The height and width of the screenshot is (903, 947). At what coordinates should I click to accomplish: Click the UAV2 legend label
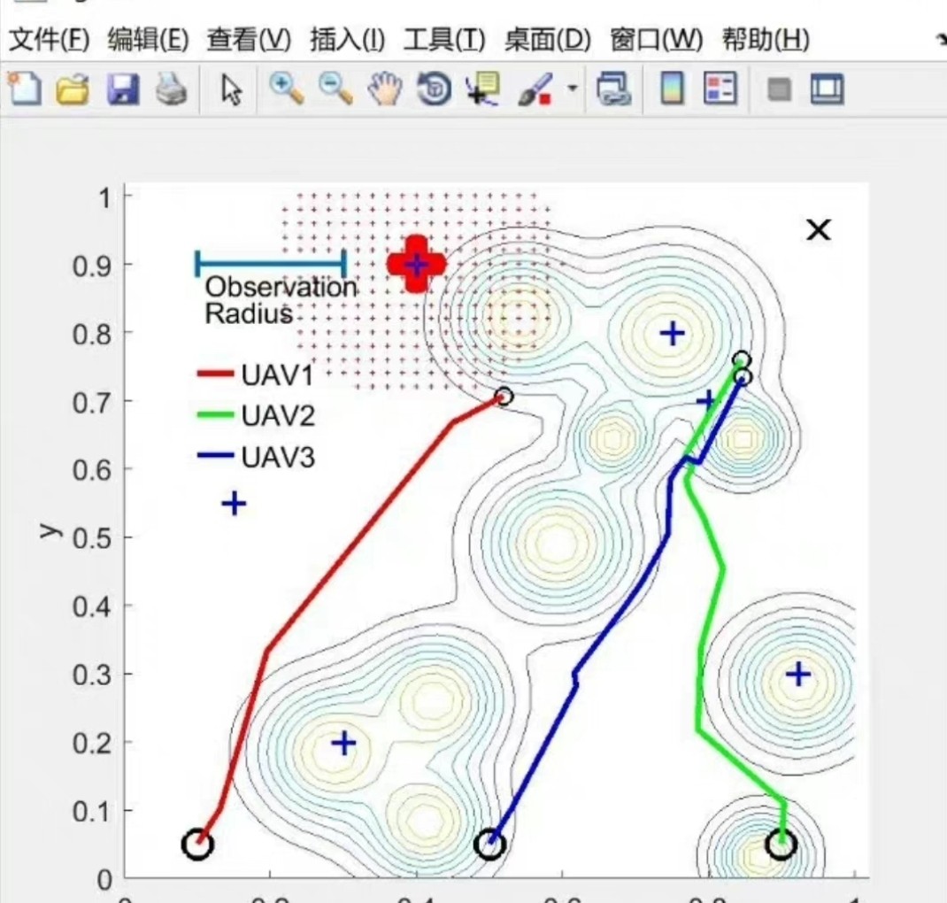278,416
